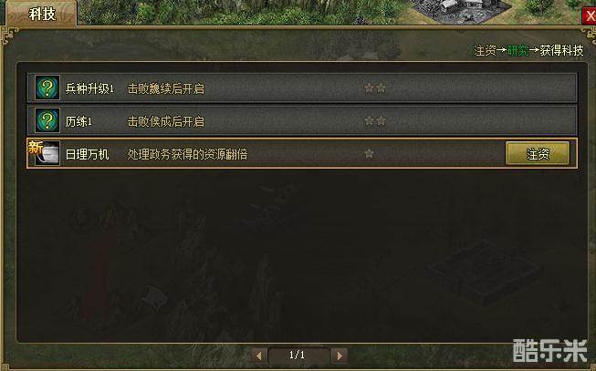Screen dimensions: 596x371
Task: Select the 兵种升级1 technology row
Action: pyautogui.click(x=302, y=88)
